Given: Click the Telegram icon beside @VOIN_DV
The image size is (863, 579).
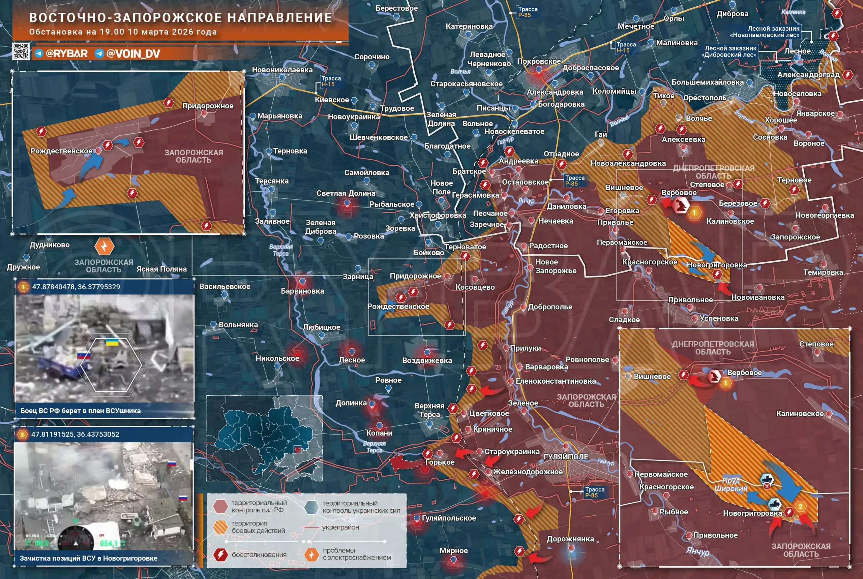Looking at the screenshot, I should 99,54.
